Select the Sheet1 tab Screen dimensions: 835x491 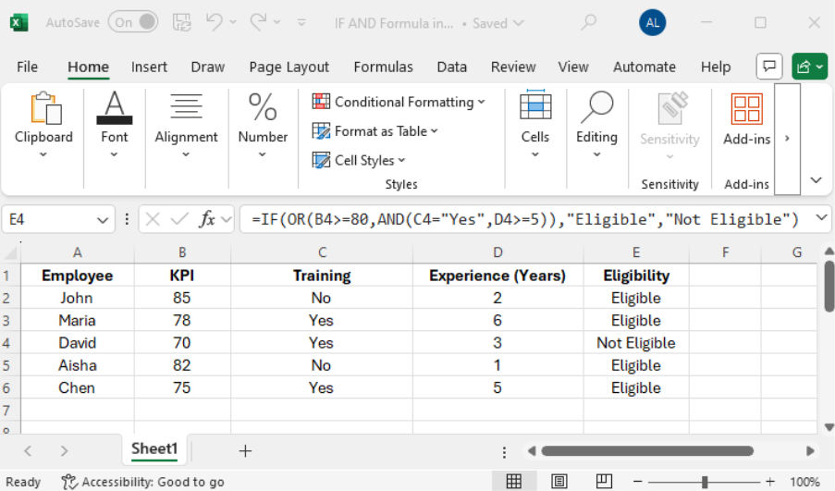point(154,449)
